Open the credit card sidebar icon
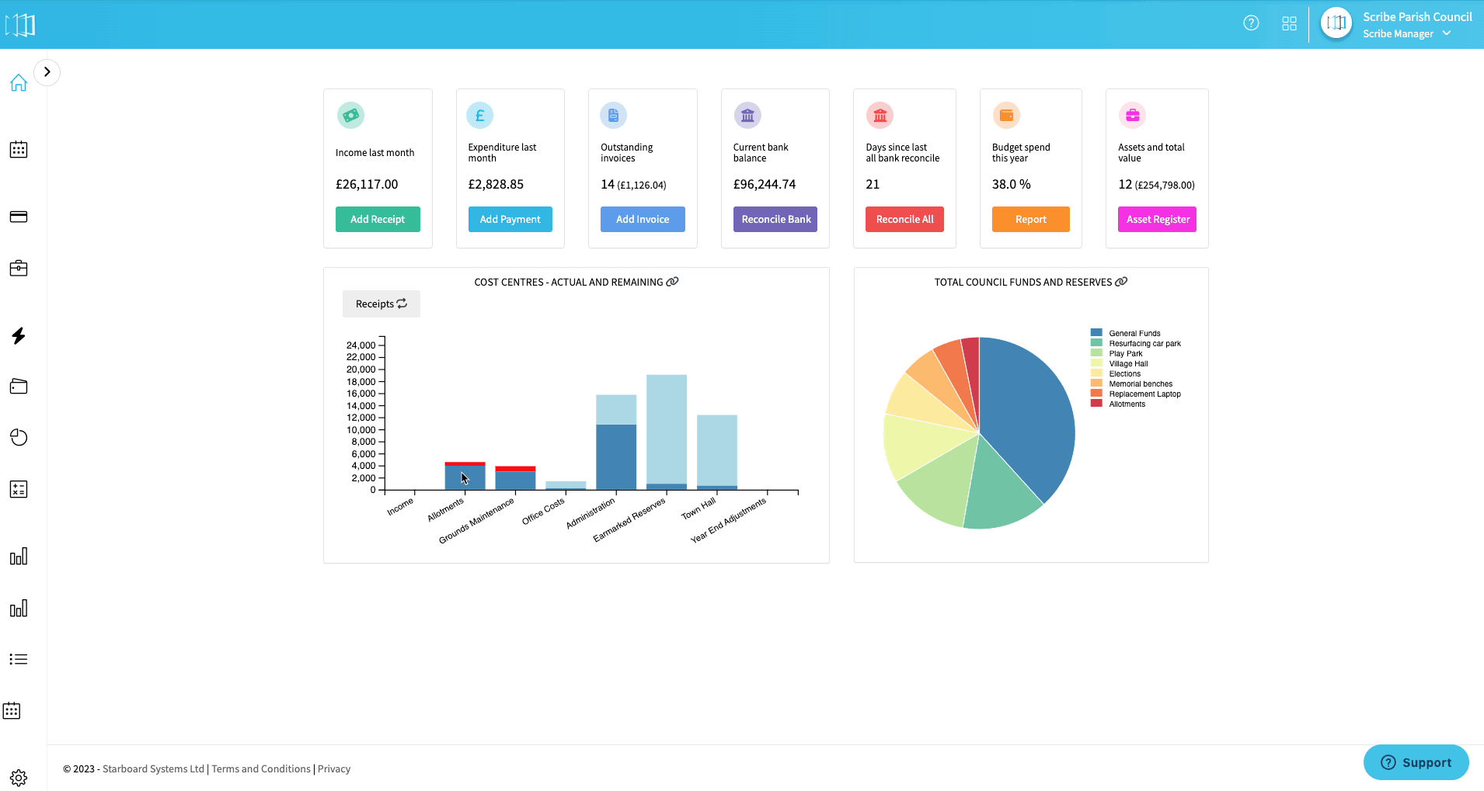This screenshot has height=791, width=1484. click(x=19, y=217)
